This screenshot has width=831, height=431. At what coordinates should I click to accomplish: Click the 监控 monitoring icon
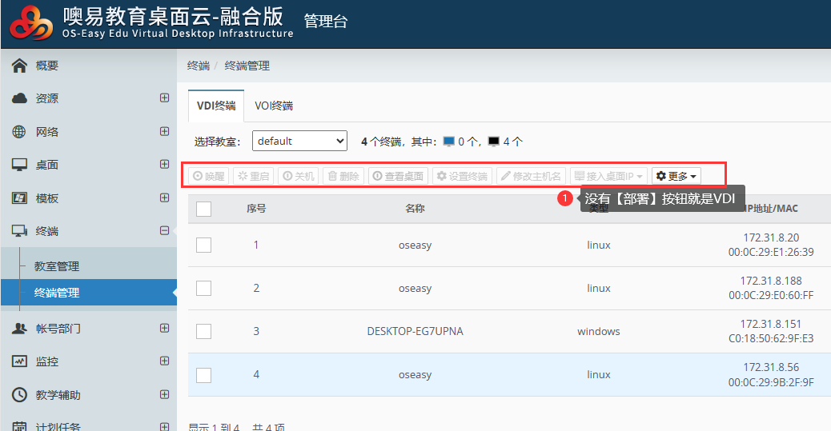[20, 361]
